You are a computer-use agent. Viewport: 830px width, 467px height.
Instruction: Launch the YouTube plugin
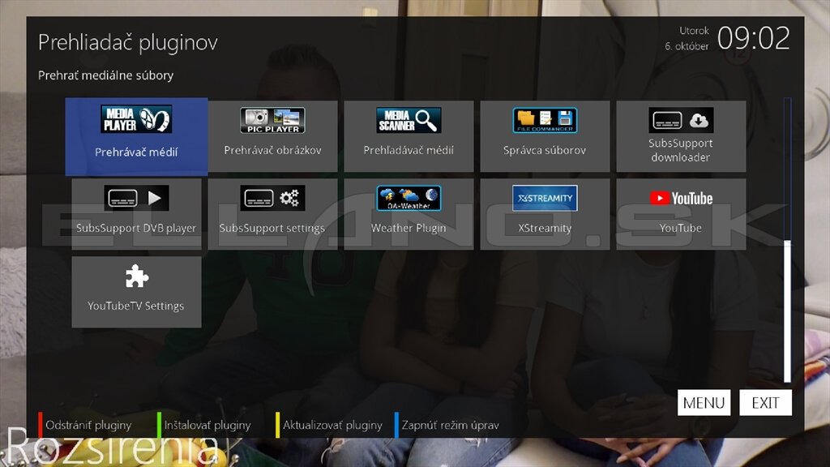point(681,214)
